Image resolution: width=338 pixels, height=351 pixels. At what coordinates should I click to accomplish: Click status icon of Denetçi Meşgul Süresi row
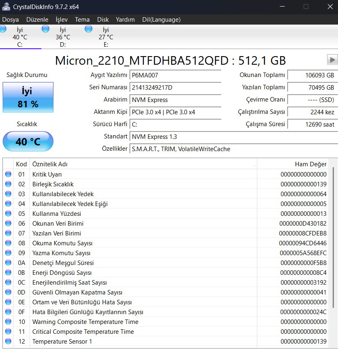click(8, 263)
